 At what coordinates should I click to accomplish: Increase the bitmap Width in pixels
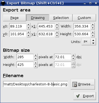[x=36, y=55]
